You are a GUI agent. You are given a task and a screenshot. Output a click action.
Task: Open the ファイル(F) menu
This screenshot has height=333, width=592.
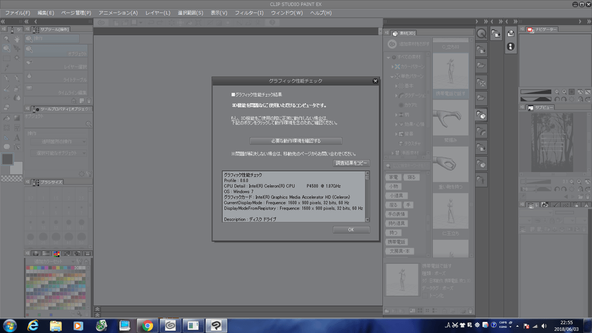18,12
